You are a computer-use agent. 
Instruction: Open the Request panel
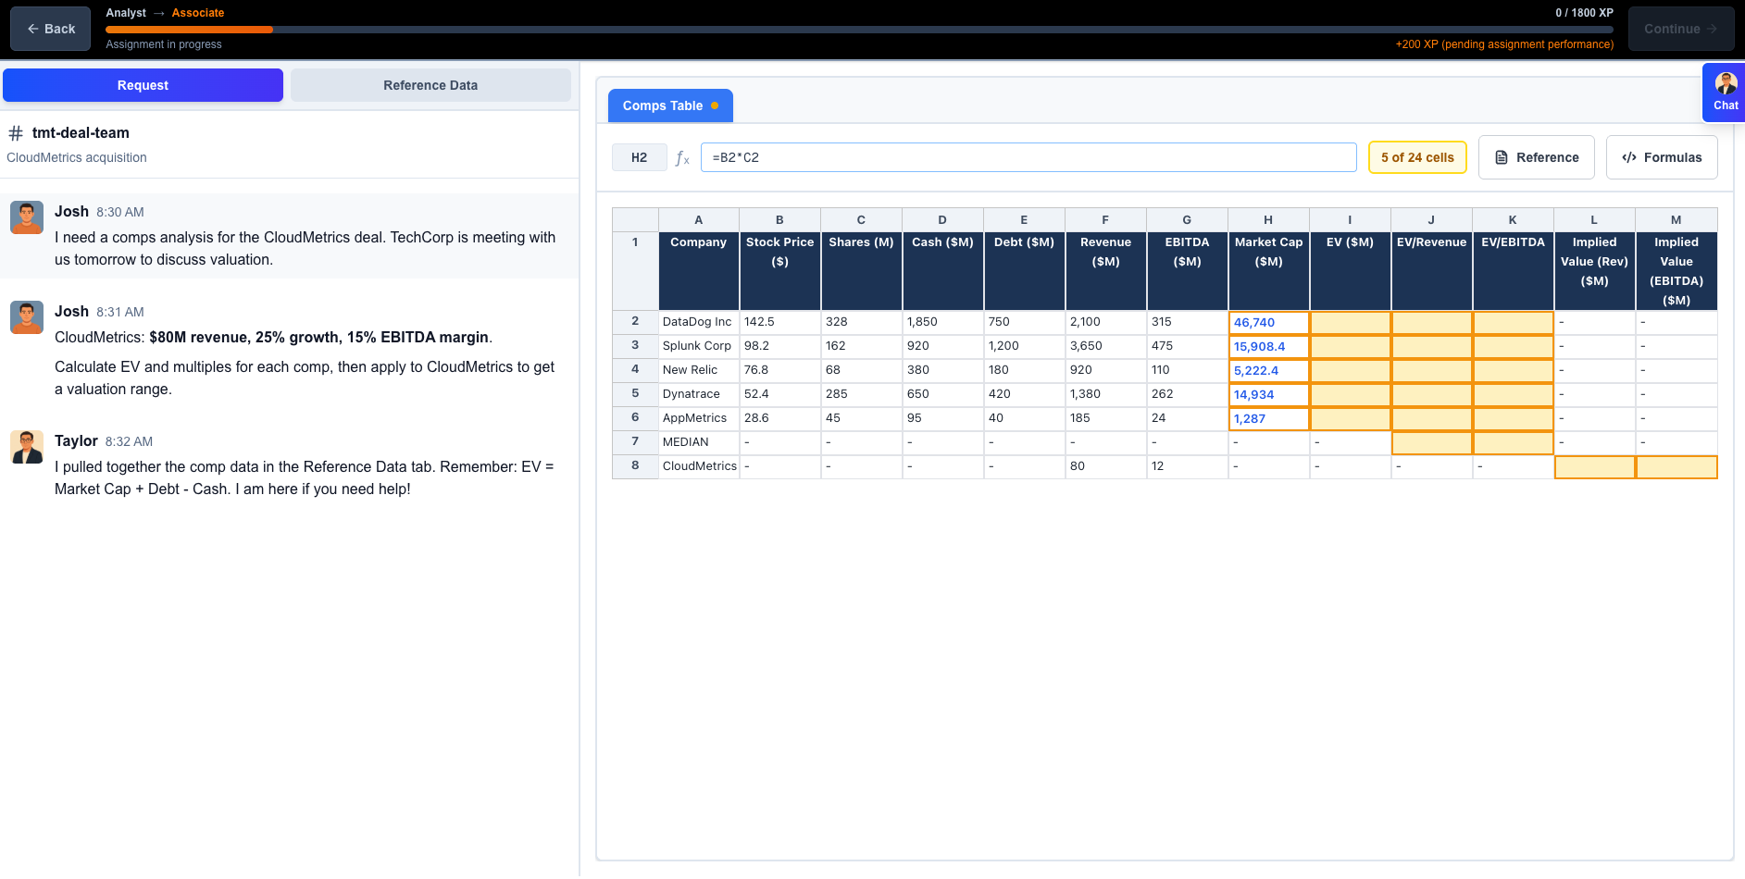[x=143, y=84]
